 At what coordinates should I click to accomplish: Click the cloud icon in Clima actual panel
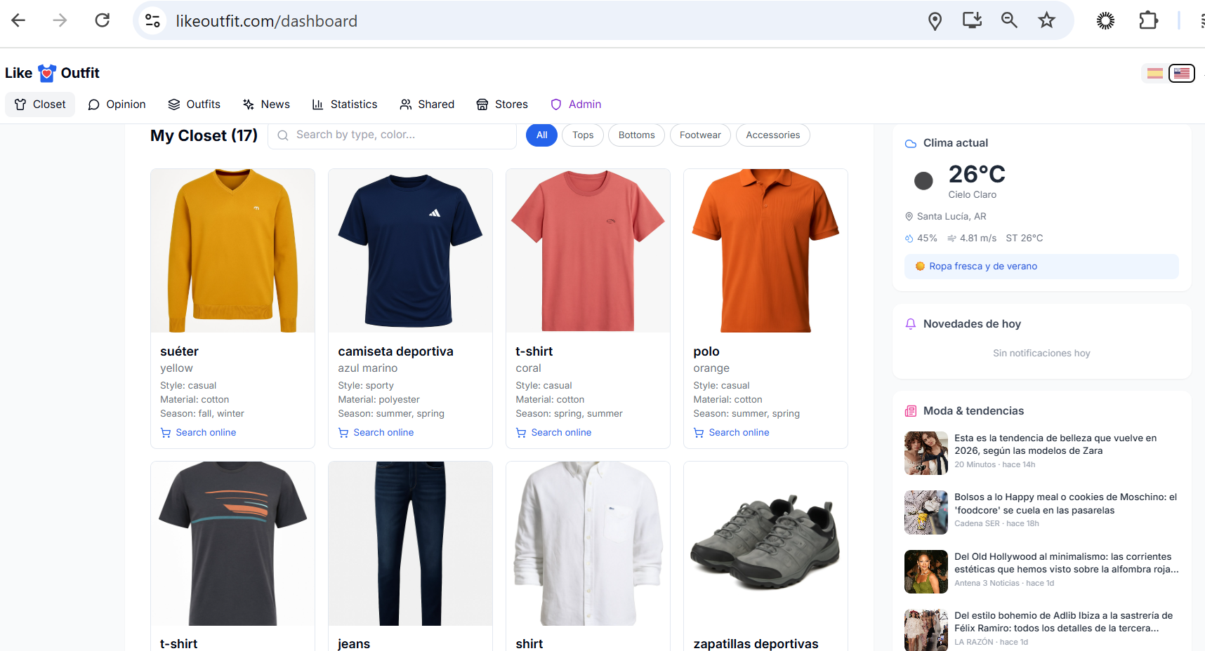(911, 142)
